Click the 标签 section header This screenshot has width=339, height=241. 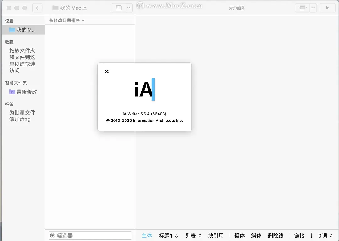pyautogui.click(x=9, y=104)
